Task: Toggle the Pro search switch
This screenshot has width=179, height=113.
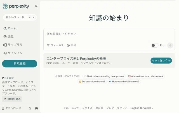Action: click(x=155, y=45)
